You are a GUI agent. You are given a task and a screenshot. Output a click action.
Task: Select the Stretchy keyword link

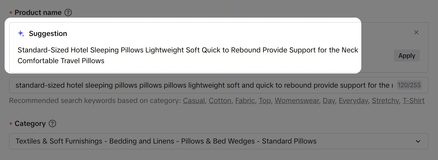point(385,101)
